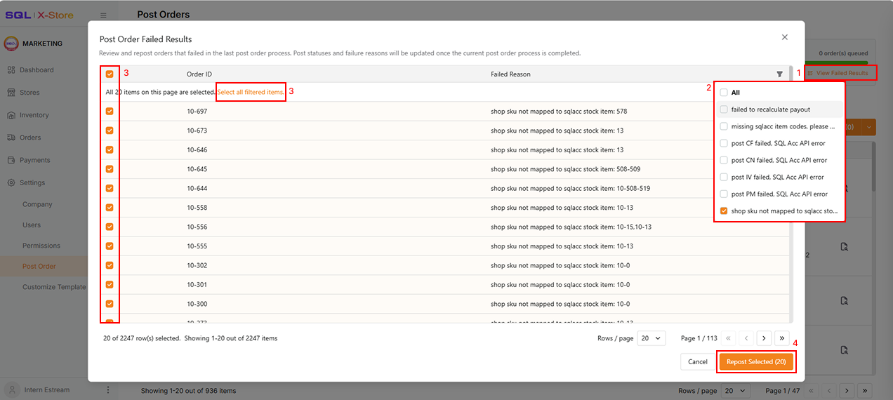Click the Stores icon in sidebar
This screenshot has width=893, height=400.
pos(11,93)
